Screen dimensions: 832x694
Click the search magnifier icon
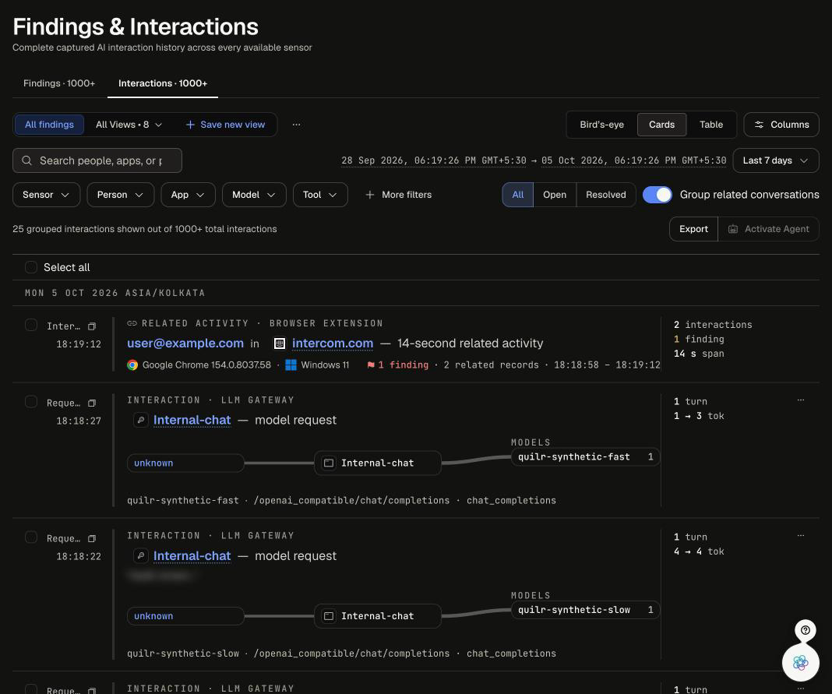pyautogui.click(x=26, y=160)
